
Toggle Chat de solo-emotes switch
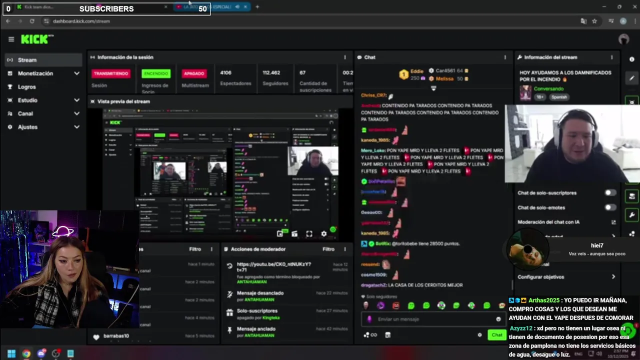coord(610,207)
